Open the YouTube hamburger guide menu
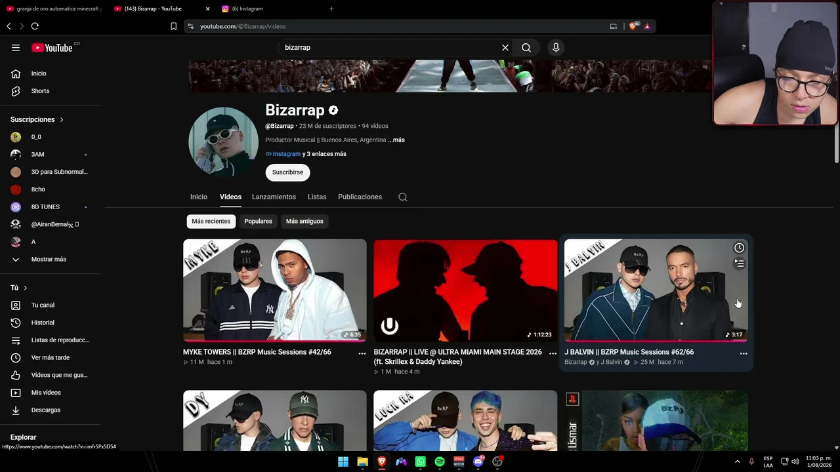The width and height of the screenshot is (840, 472). [16, 47]
